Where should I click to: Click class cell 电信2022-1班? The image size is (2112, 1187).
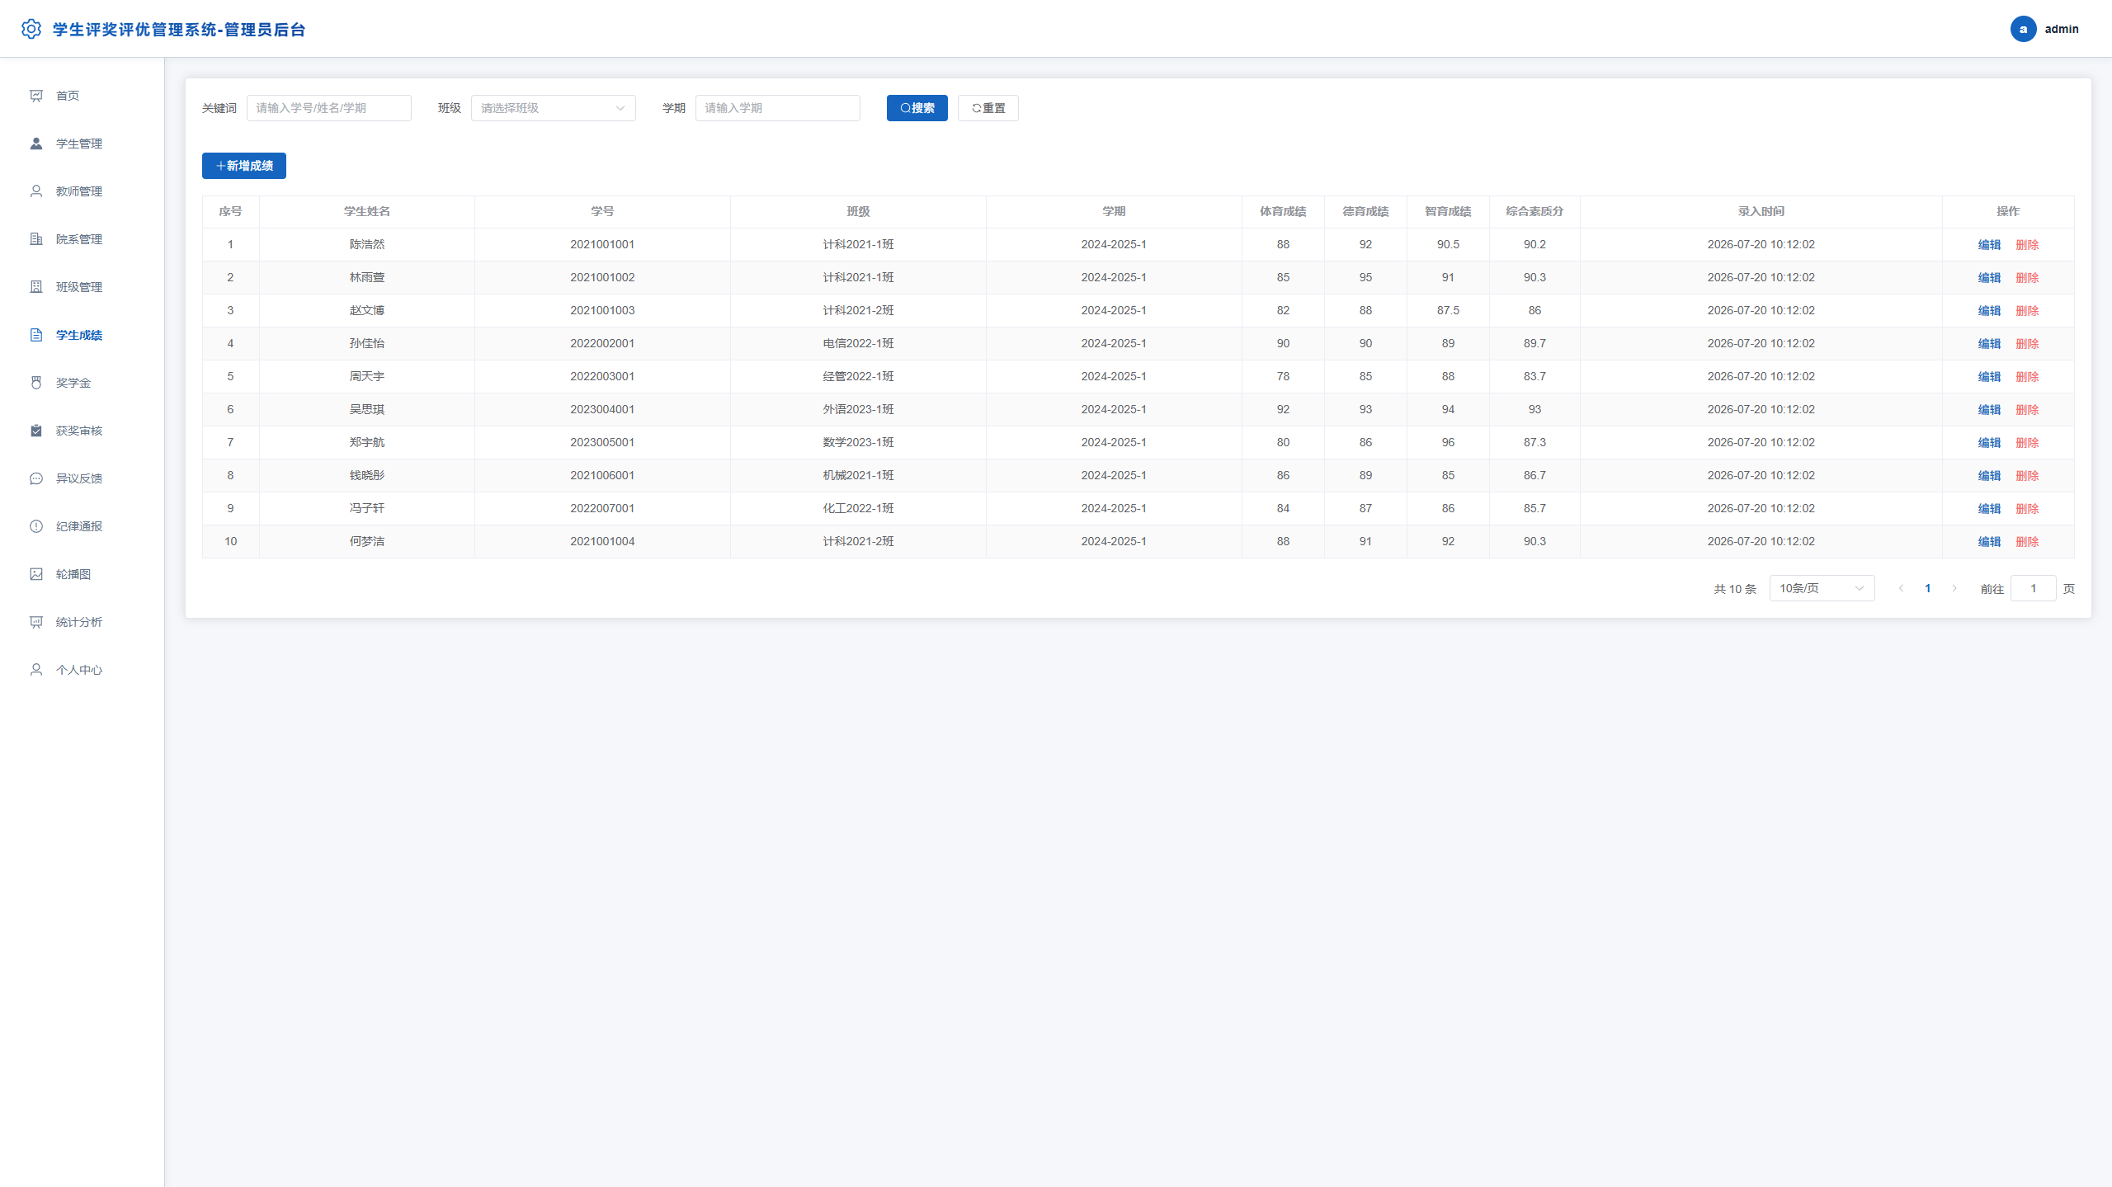click(858, 343)
